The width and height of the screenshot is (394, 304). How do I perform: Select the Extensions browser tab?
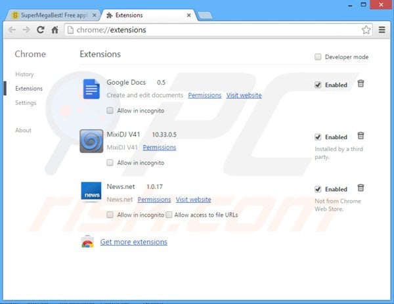point(148,15)
